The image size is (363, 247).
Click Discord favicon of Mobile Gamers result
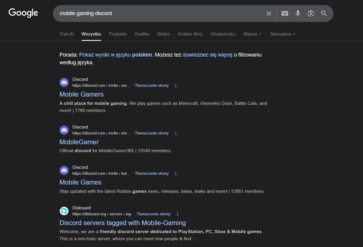tap(64, 82)
